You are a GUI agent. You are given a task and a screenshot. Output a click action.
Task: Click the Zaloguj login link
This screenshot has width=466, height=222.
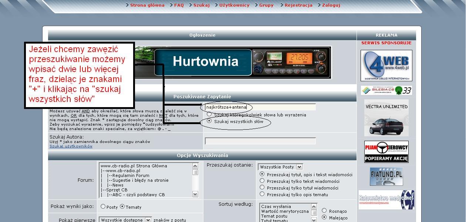coord(331,5)
